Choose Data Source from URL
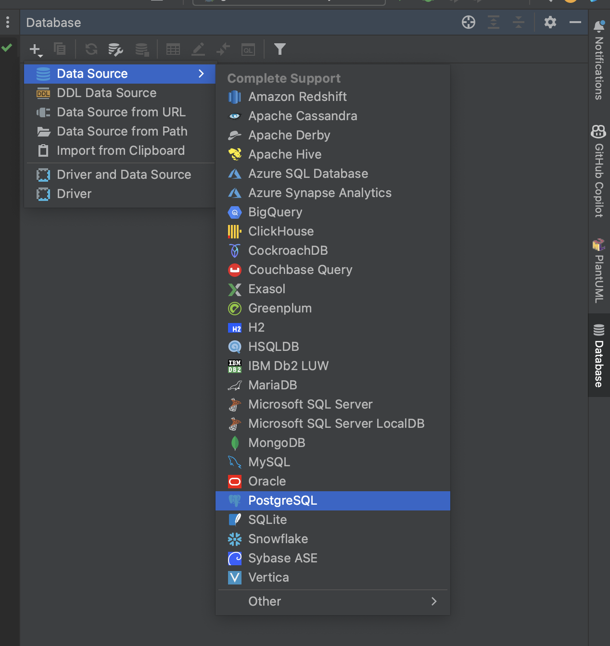 (121, 112)
